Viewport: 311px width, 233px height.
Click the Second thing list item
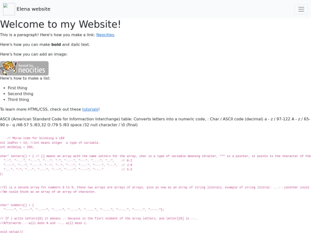pyautogui.click(x=20, y=94)
